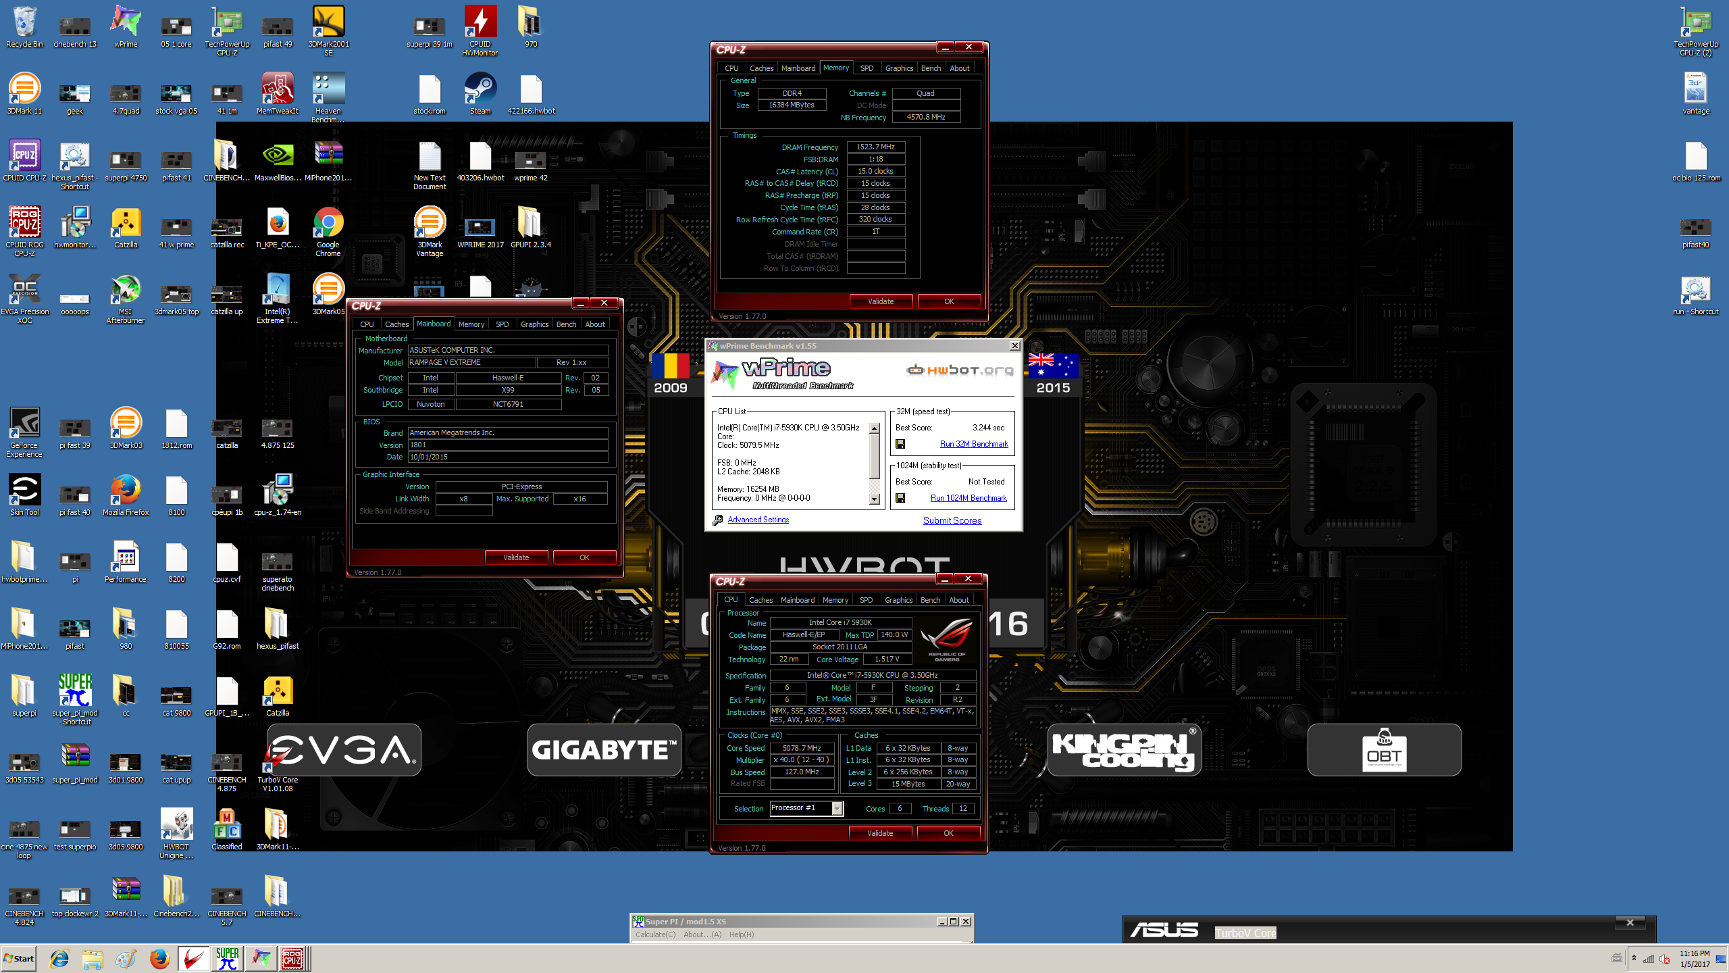This screenshot has width=1729, height=973.
Task: Open the Intel(R) Extreme Tuning icon
Action: pyautogui.click(x=278, y=299)
